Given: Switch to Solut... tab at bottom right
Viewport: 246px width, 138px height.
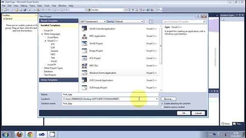Looking at the screenshot, I should point(226,124).
